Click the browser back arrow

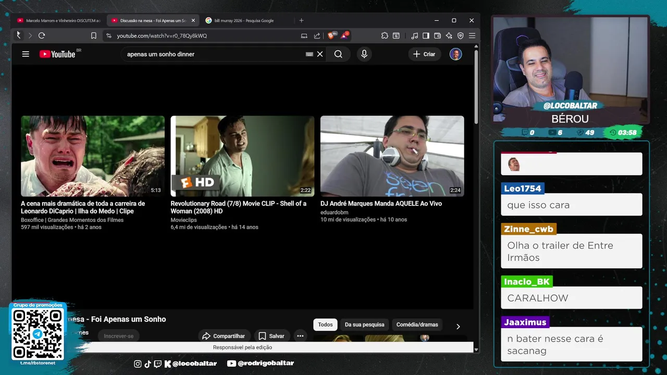pyautogui.click(x=19, y=35)
